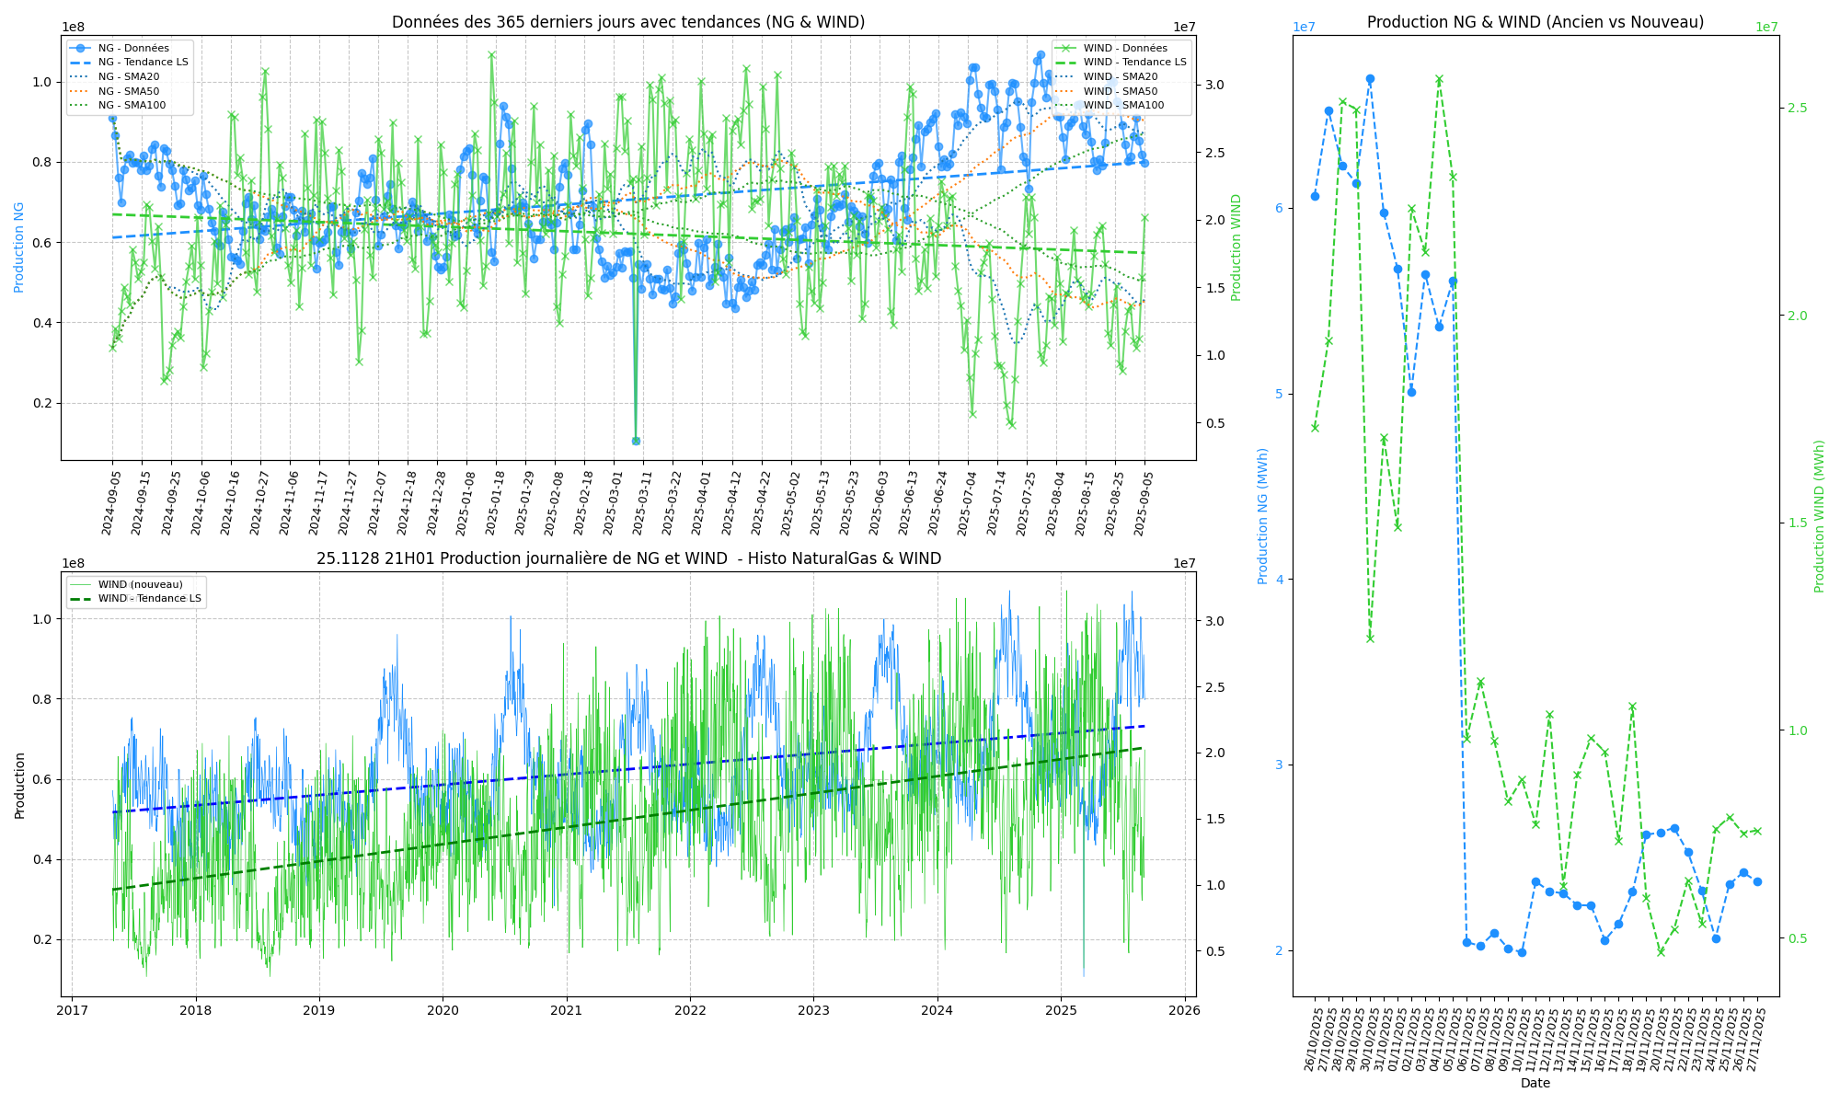Click 'NG - SMA100' legend item

click(x=131, y=106)
